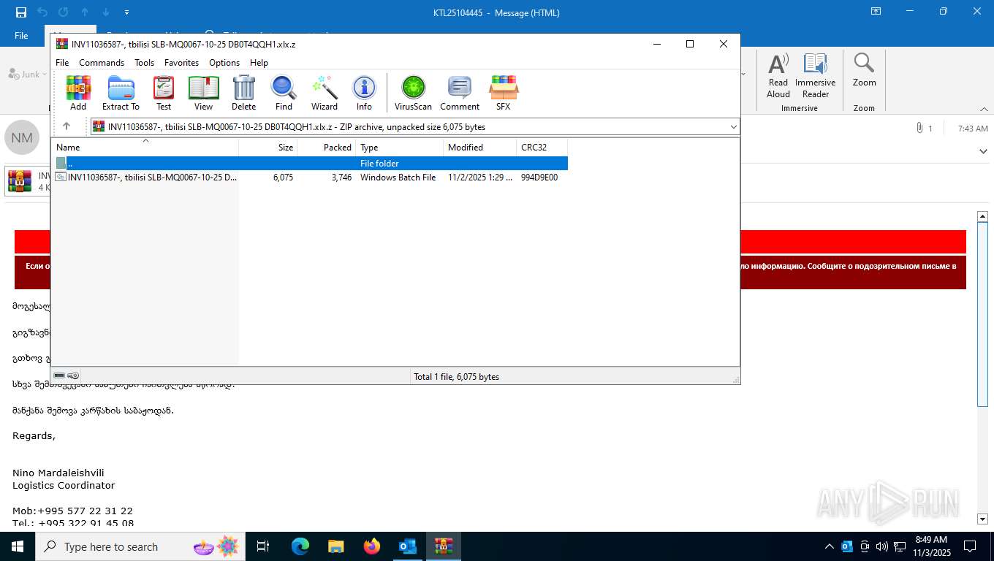Open archive Info icon
The width and height of the screenshot is (994, 561).
tap(364, 93)
